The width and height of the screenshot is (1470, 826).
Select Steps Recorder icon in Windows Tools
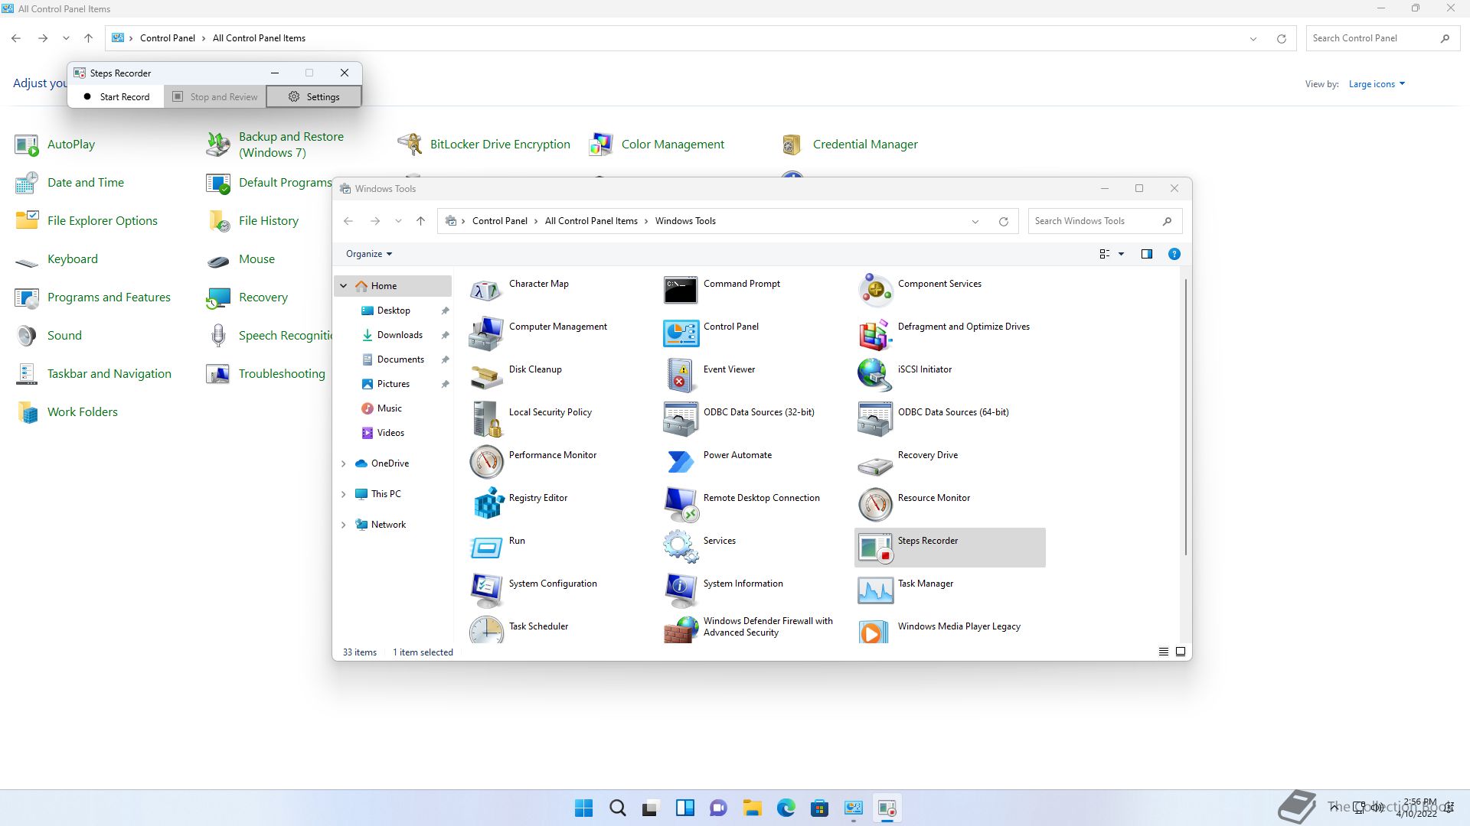(875, 548)
